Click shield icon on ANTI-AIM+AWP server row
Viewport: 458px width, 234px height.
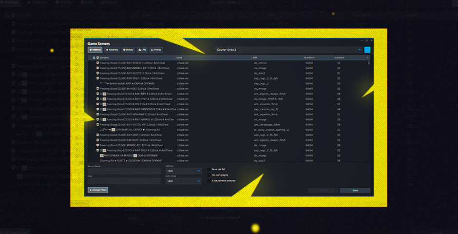point(97,115)
